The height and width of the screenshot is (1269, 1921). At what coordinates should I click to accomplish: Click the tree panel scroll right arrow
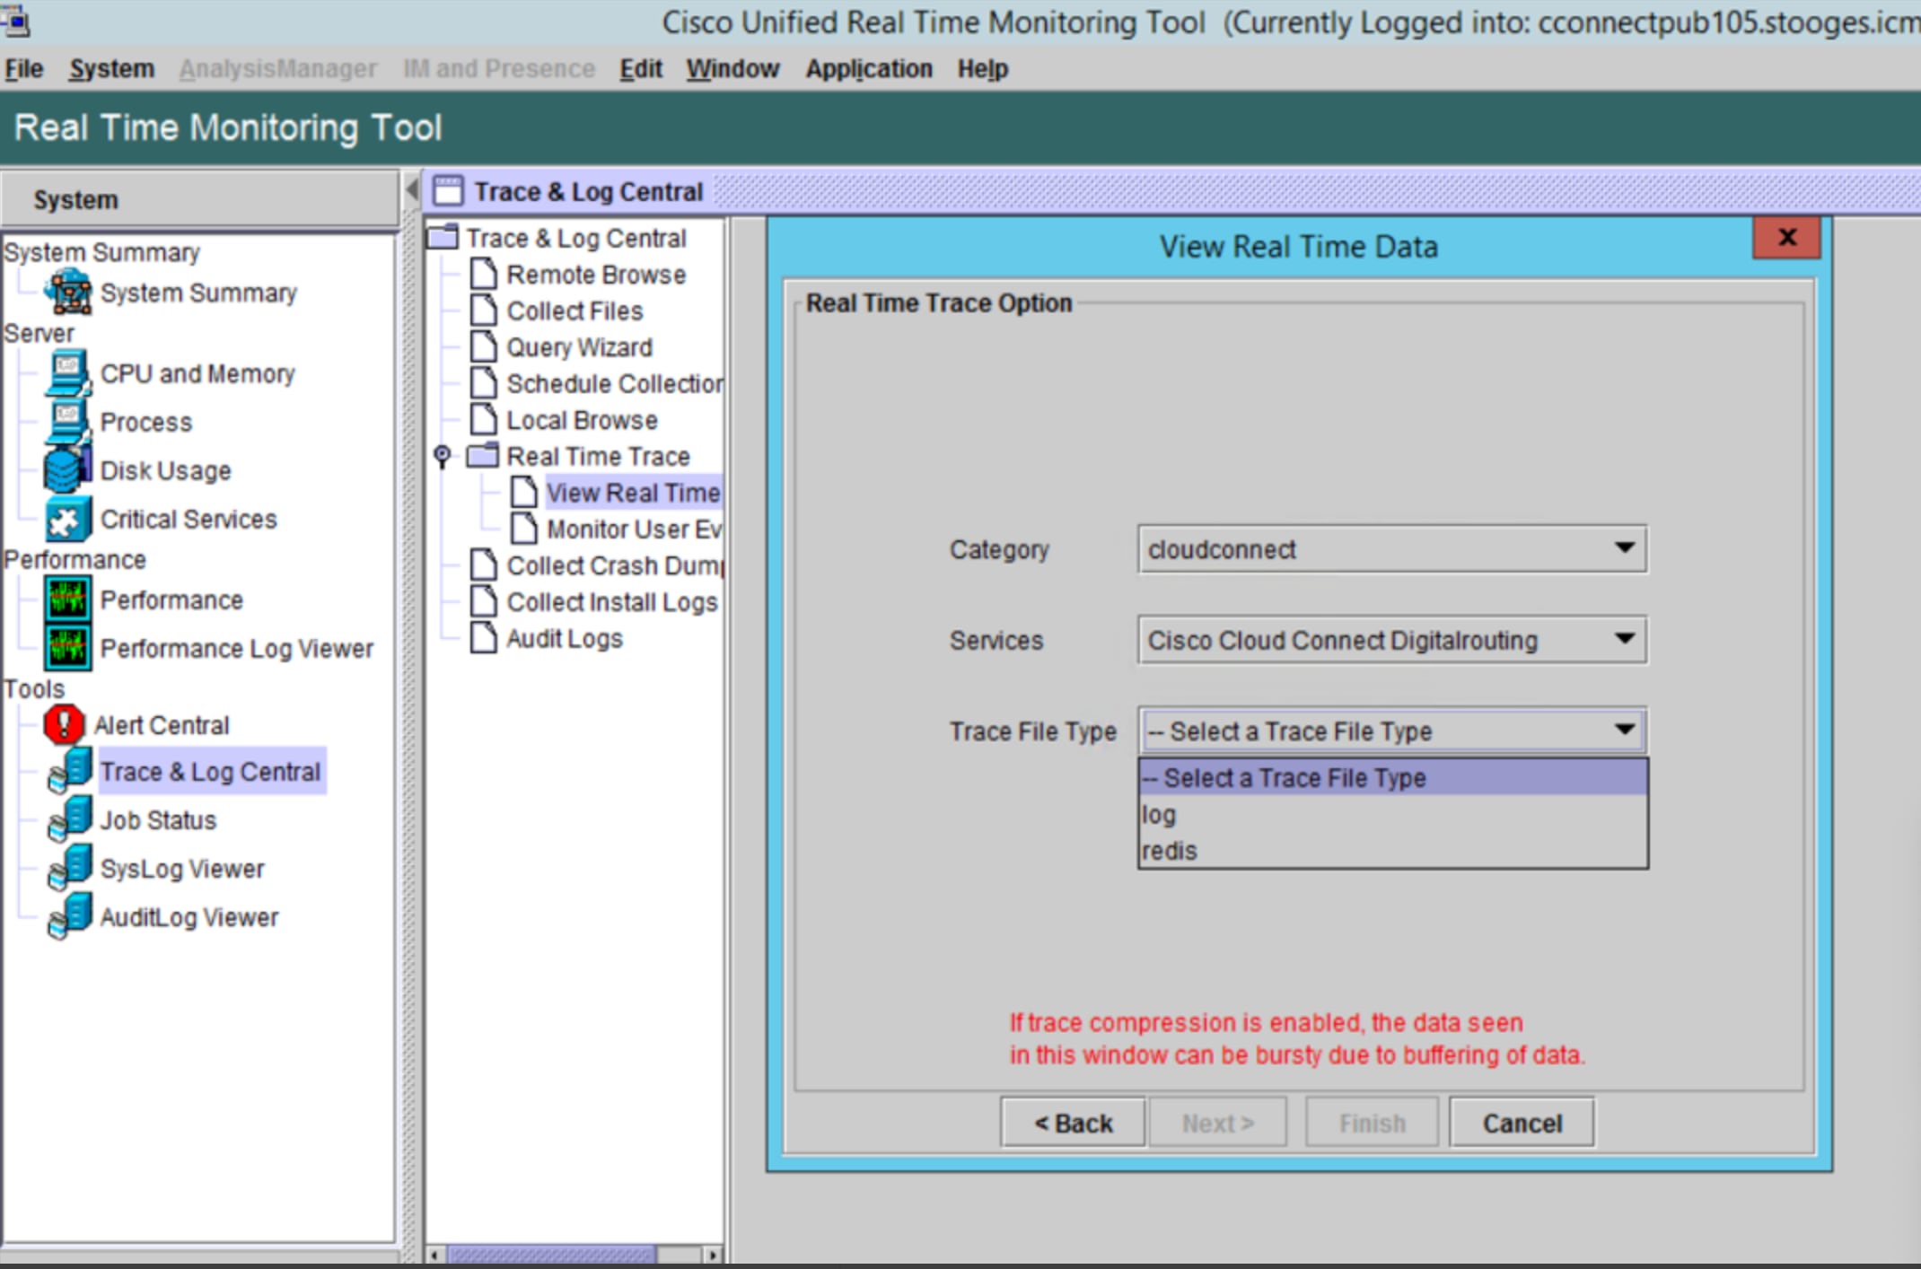712,1254
